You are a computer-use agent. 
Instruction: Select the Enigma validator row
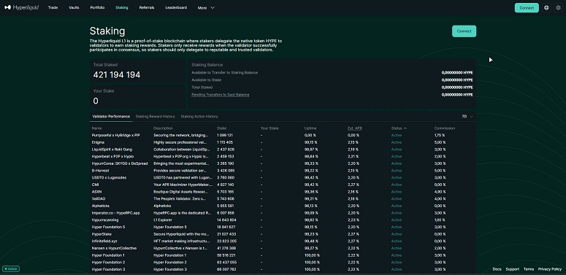[283, 142]
